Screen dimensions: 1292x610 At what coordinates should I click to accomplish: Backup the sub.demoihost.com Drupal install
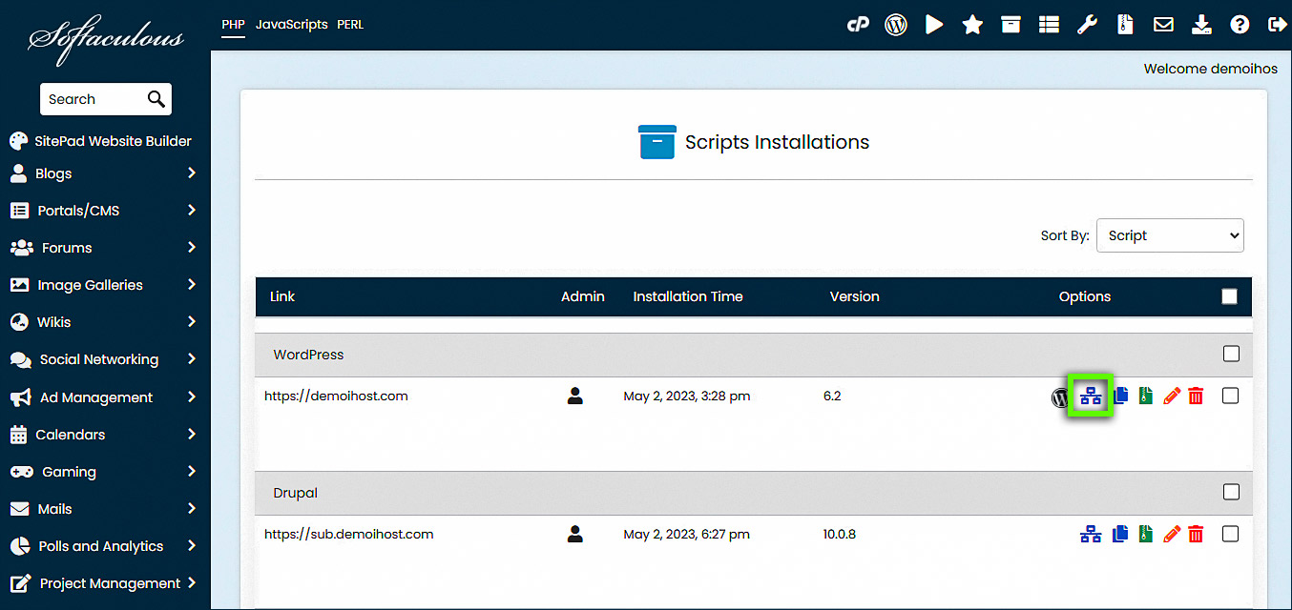click(x=1145, y=534)
